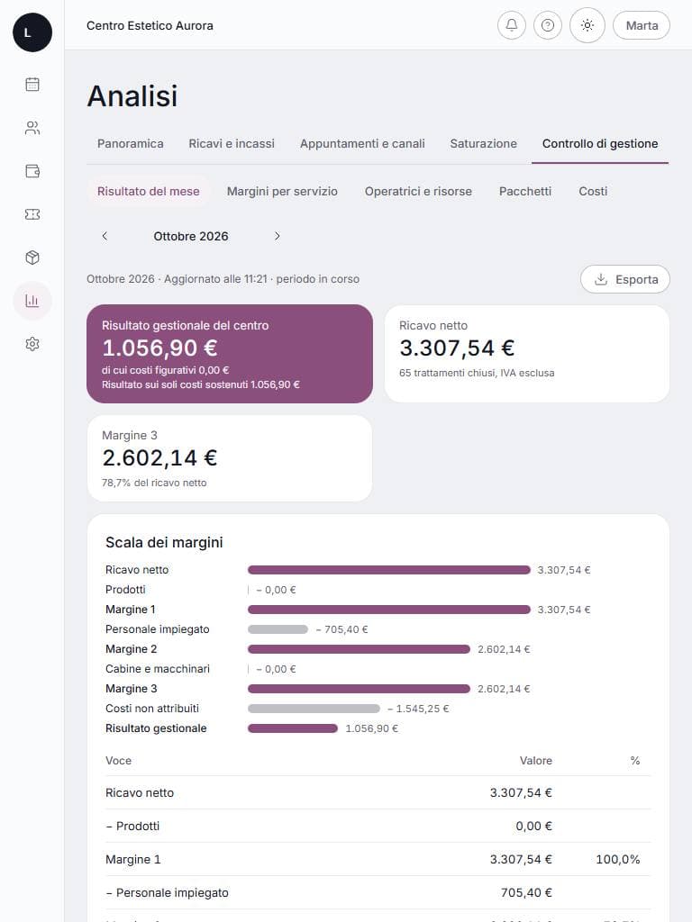Click the Personale impiegato grey bar
This screenshot has height=922, width=692.
[278, 629]
